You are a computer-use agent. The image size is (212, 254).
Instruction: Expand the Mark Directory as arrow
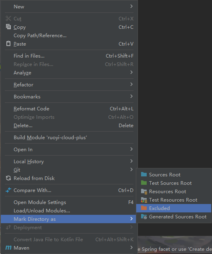[x=131, y=219]
